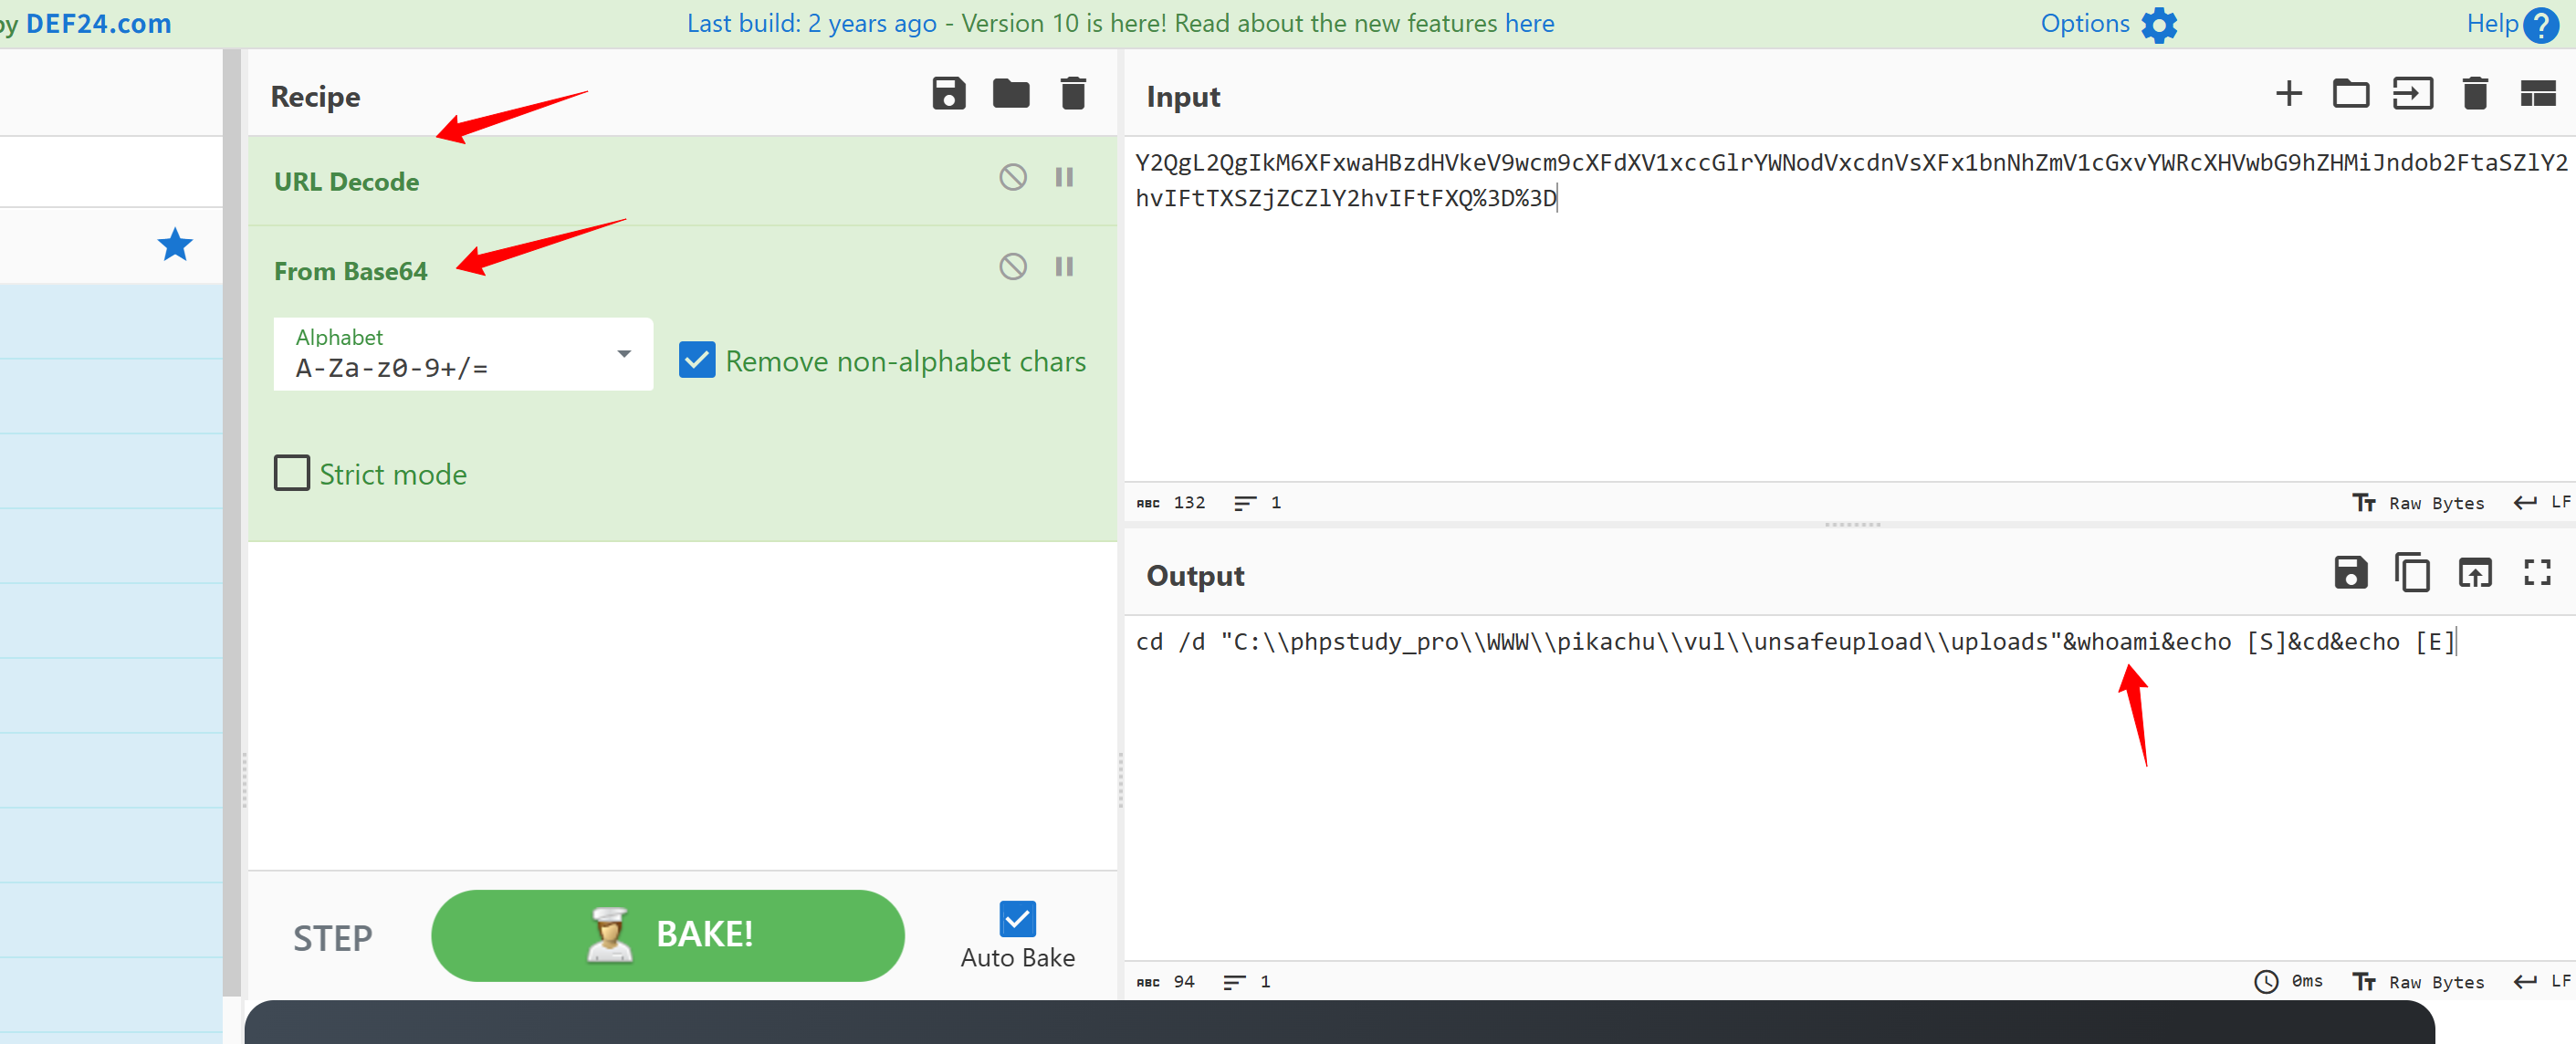Viewport: 2576px width, 1044px height.
Task: Open the Alphabet dropdown
Action: tap(624, 354)
